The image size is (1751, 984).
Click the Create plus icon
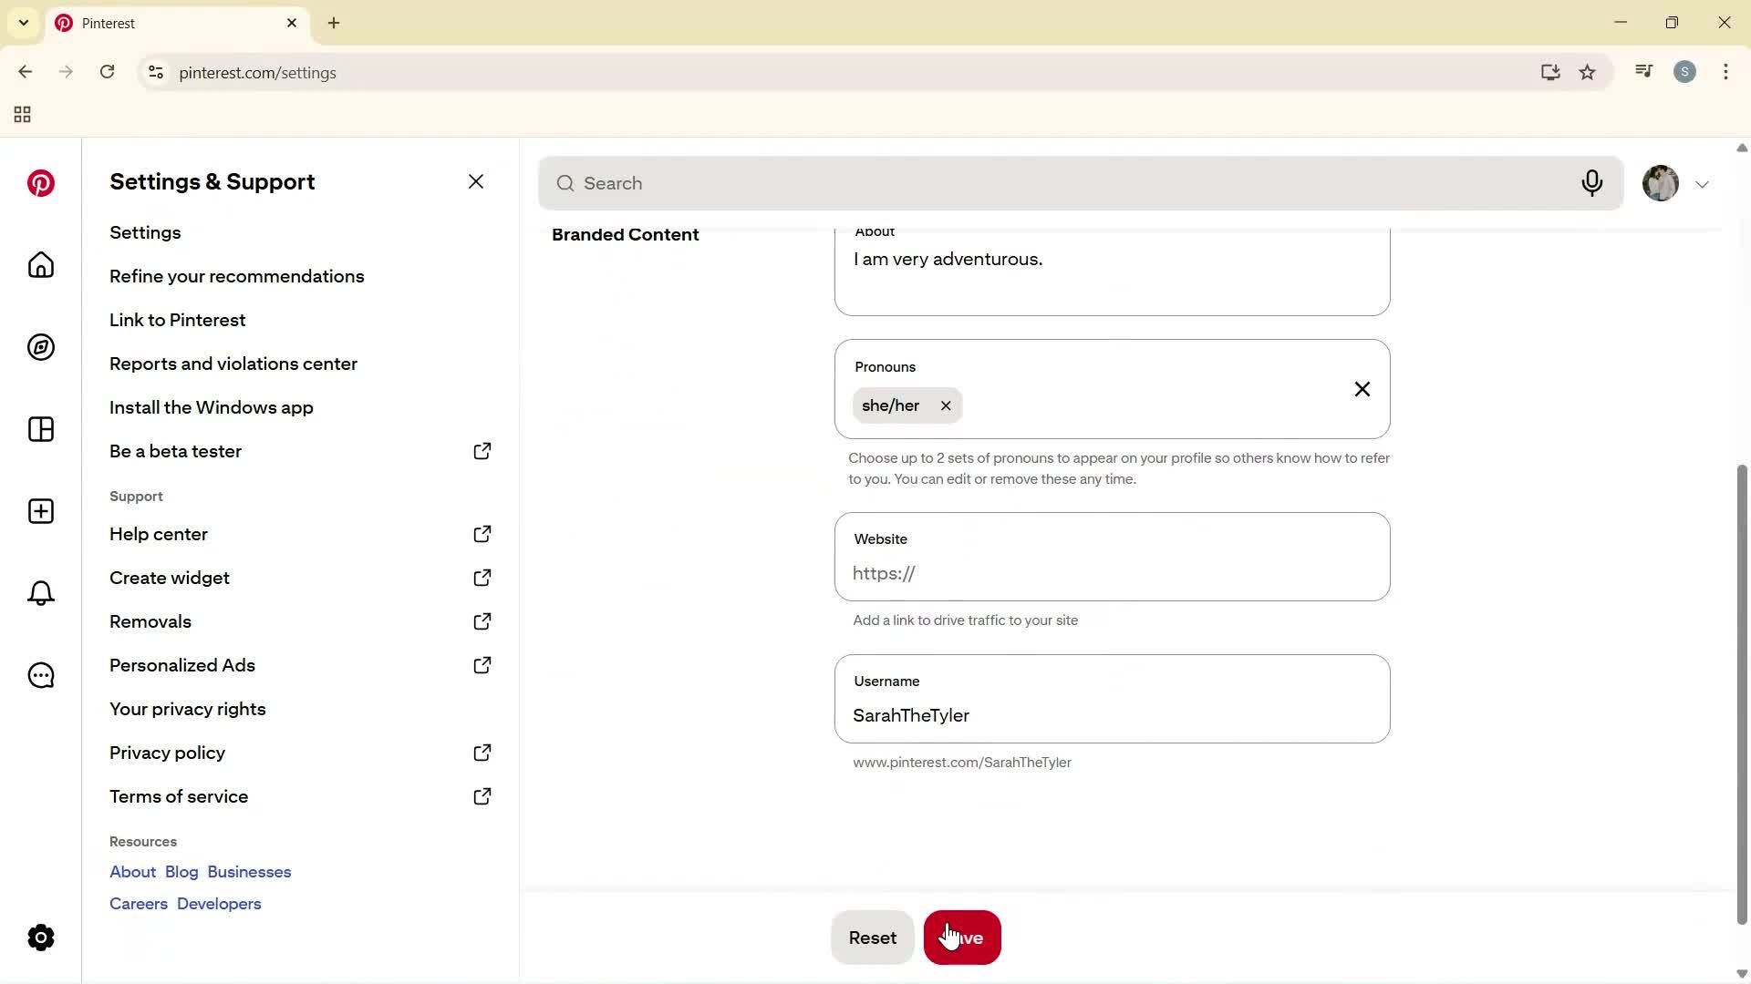pos(40,511)
